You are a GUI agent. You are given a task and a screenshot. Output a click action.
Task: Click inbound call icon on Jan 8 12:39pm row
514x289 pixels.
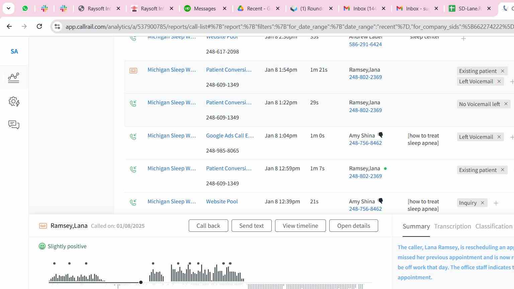coord(133,202)
